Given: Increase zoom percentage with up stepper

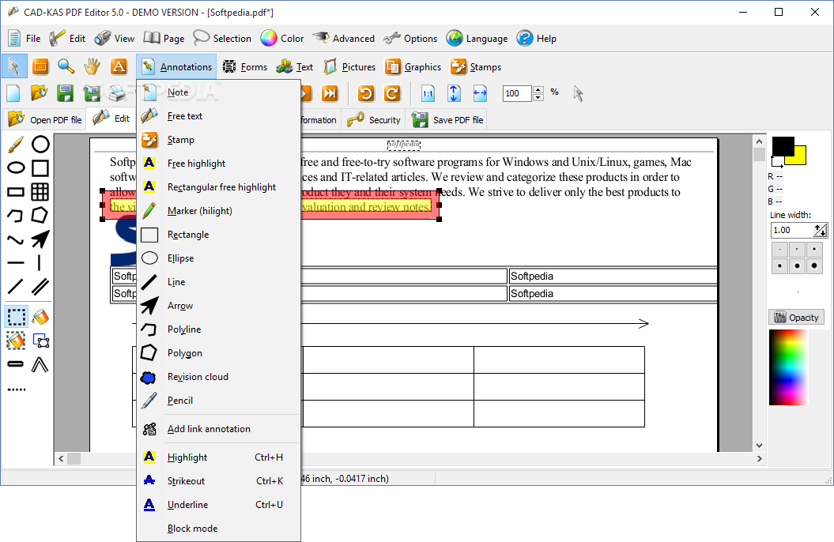Looking at the screenshot, I should point(538,90).
